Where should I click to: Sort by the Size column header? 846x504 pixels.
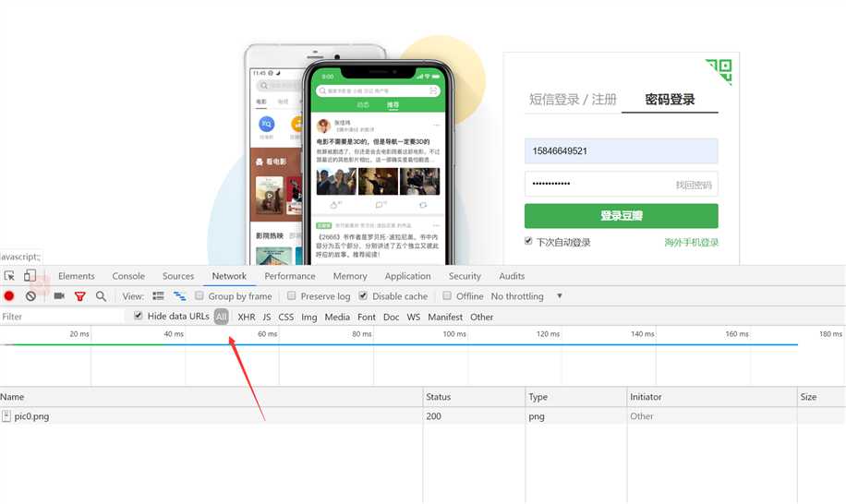tap(821, 397)
